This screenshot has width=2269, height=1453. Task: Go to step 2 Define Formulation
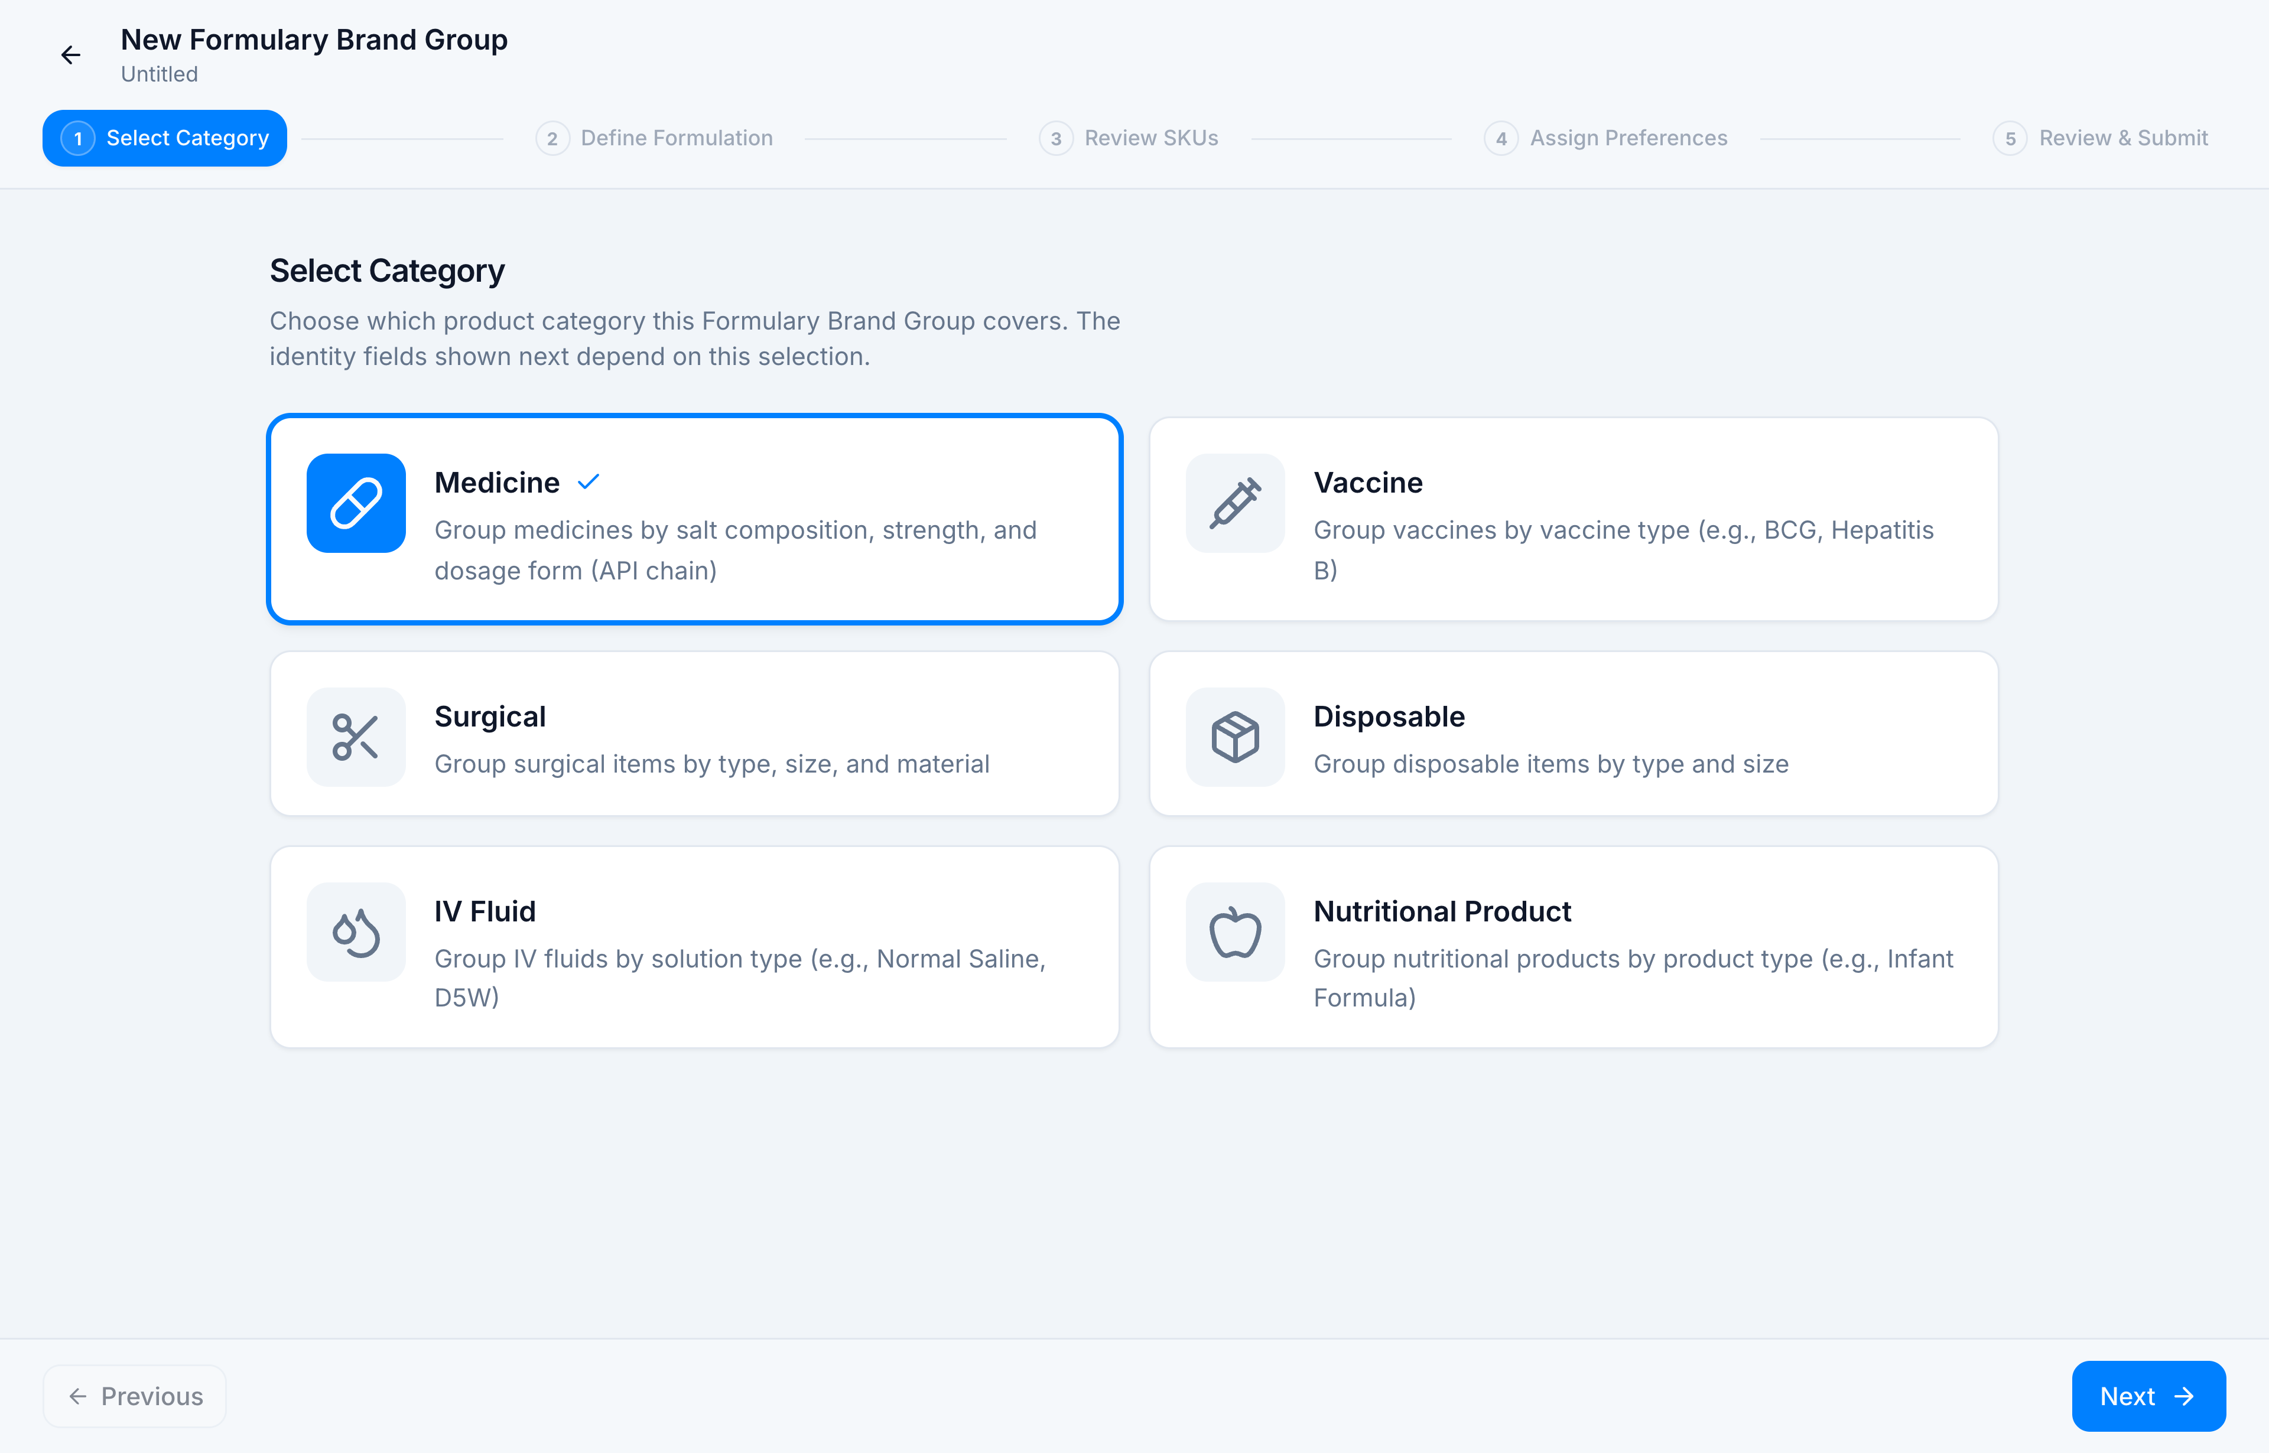(654, 138)
